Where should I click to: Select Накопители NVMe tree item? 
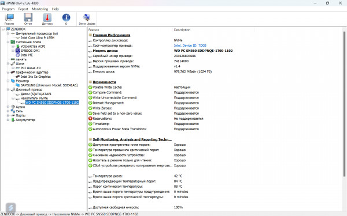[34, 98]
